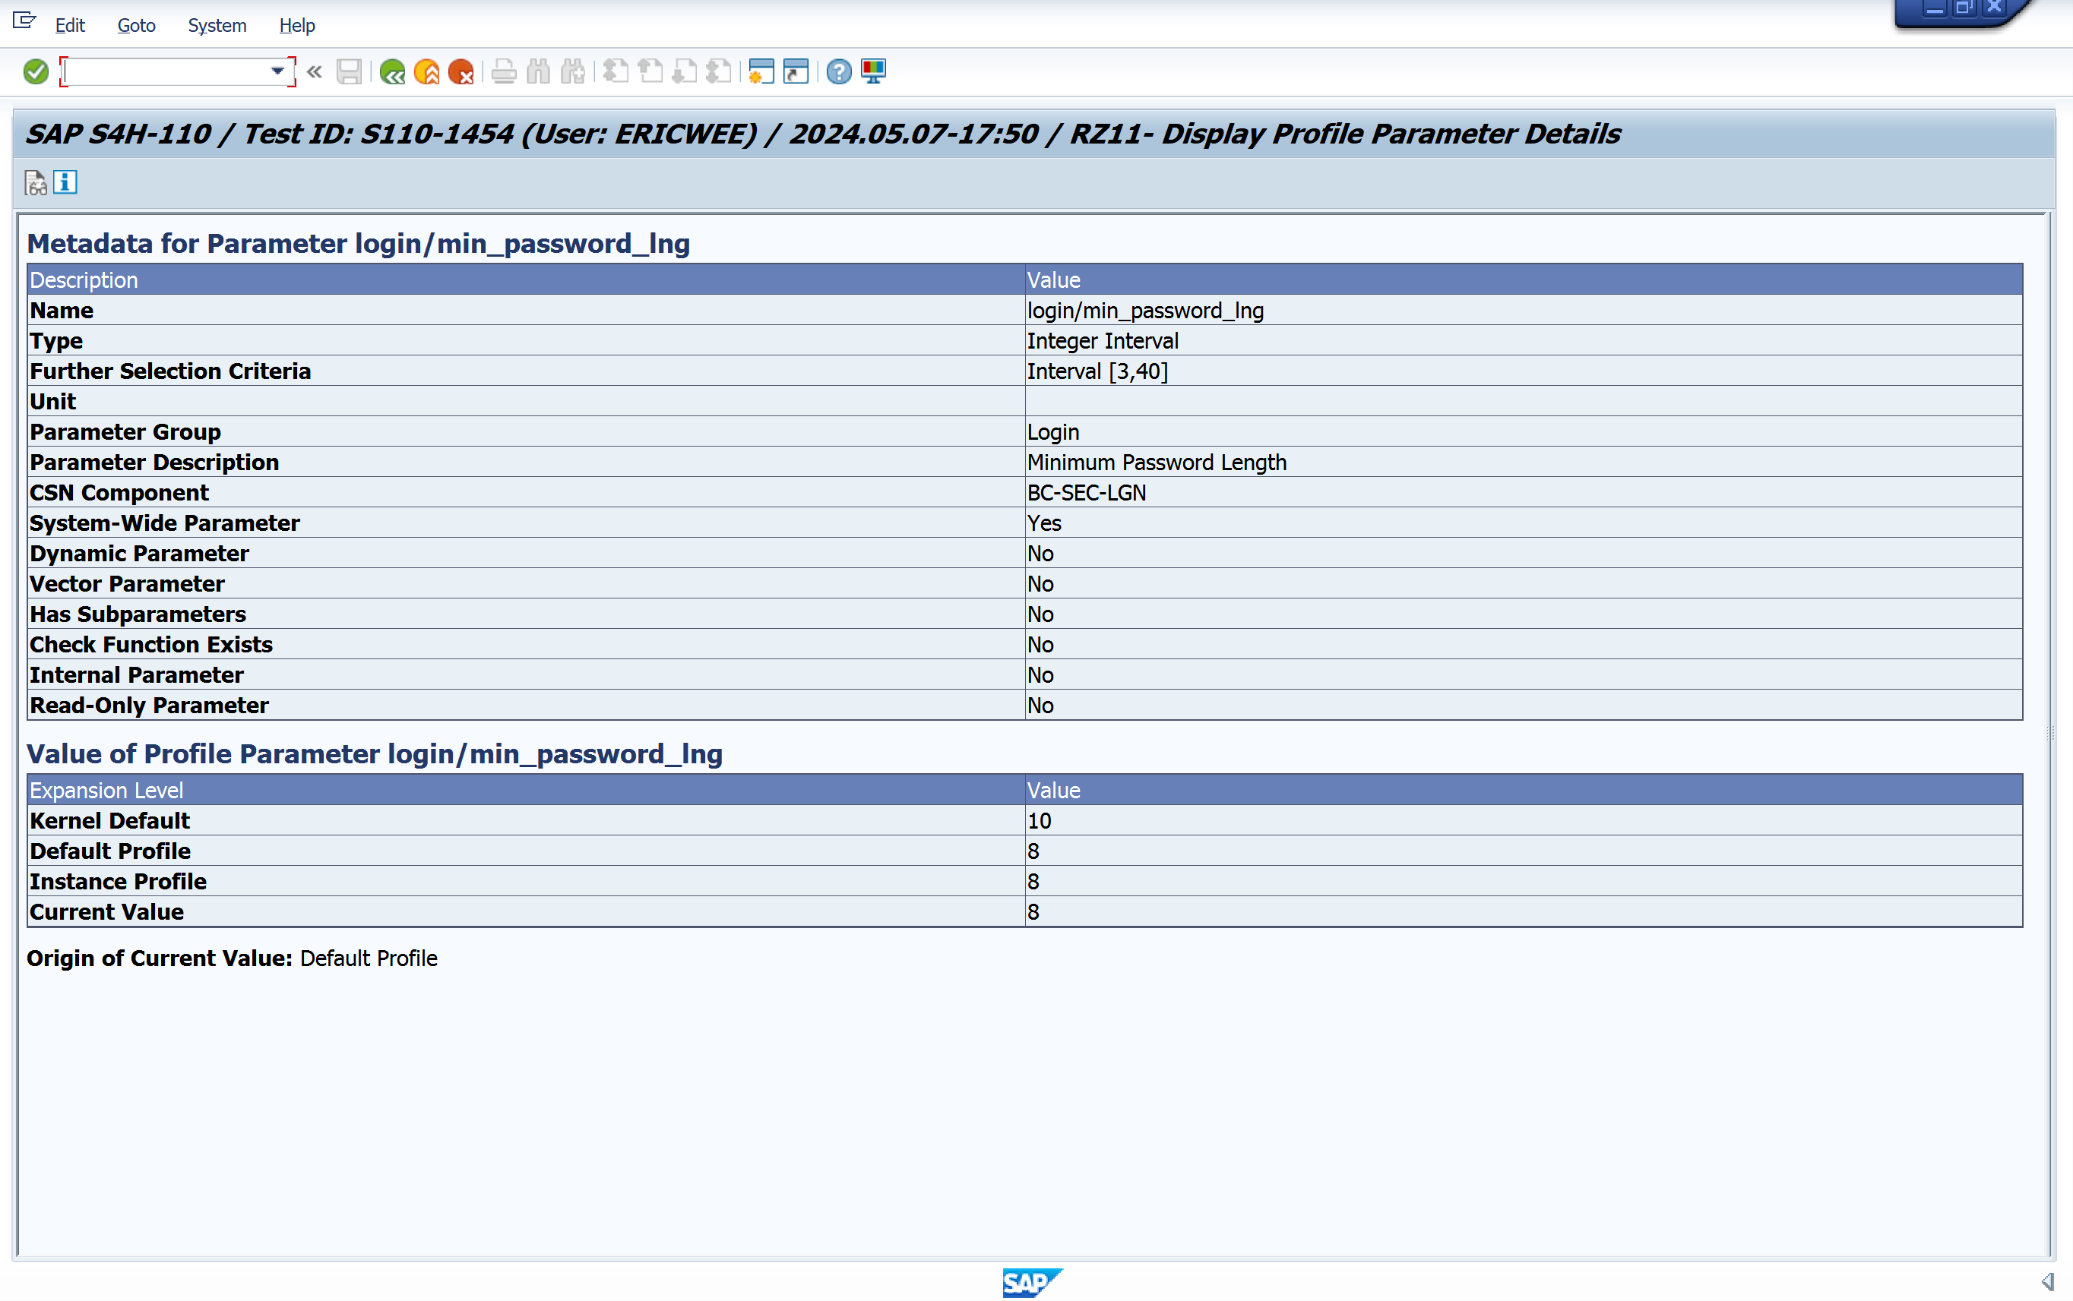Open the Edit menu
This screenshot has height=1301, width=2073.
click(70, 26)
